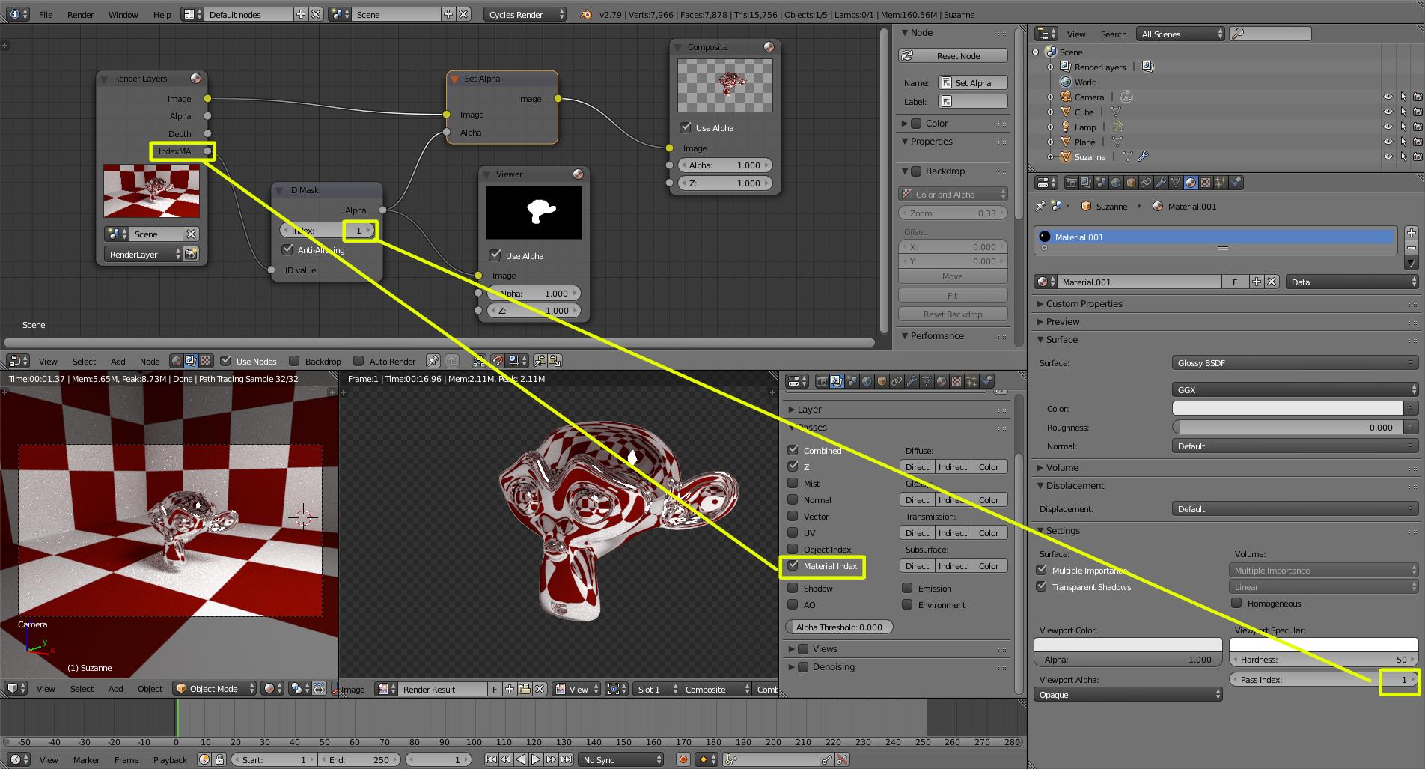This screenshot has height=769, width=1425.
Task: Open the Window menu
Action: [123, 14]
